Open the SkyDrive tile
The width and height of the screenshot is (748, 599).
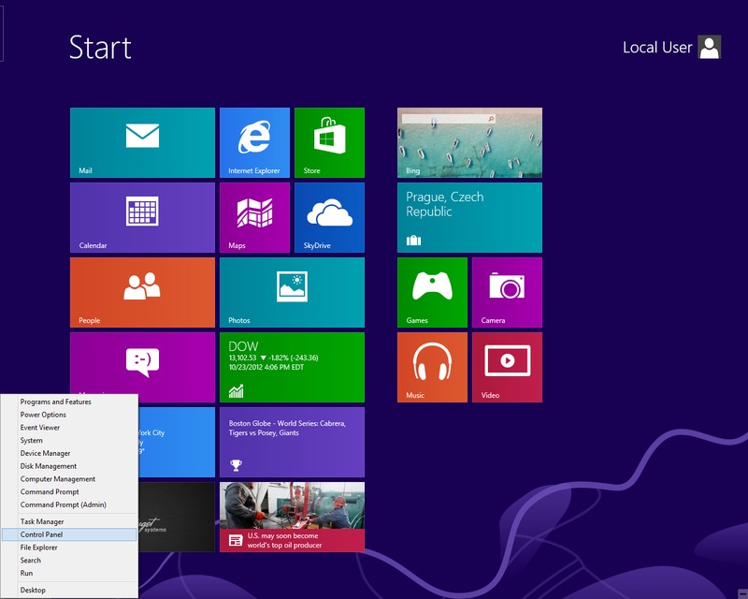[329, 217]
